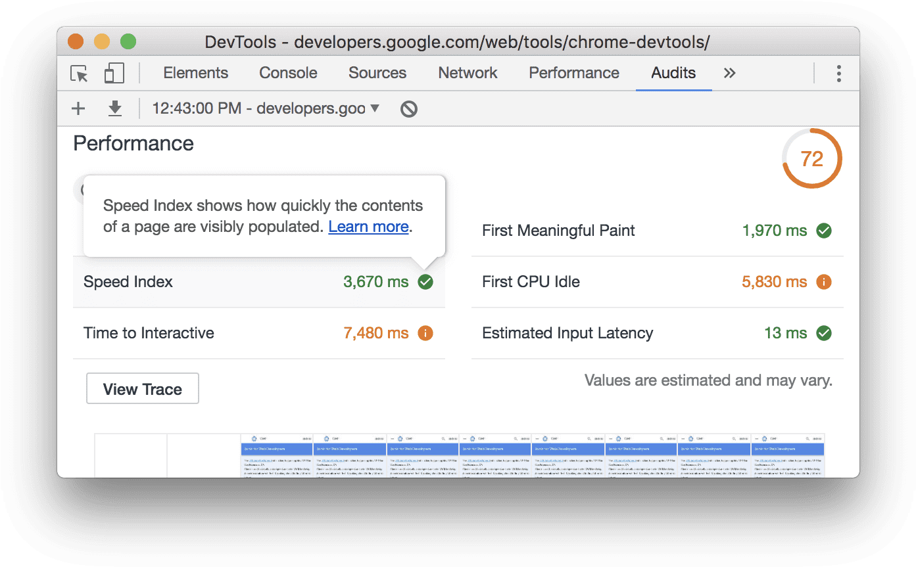Expand the Time to Interactive row
This screenshot has height=567, width=916.
click(259, 333)
